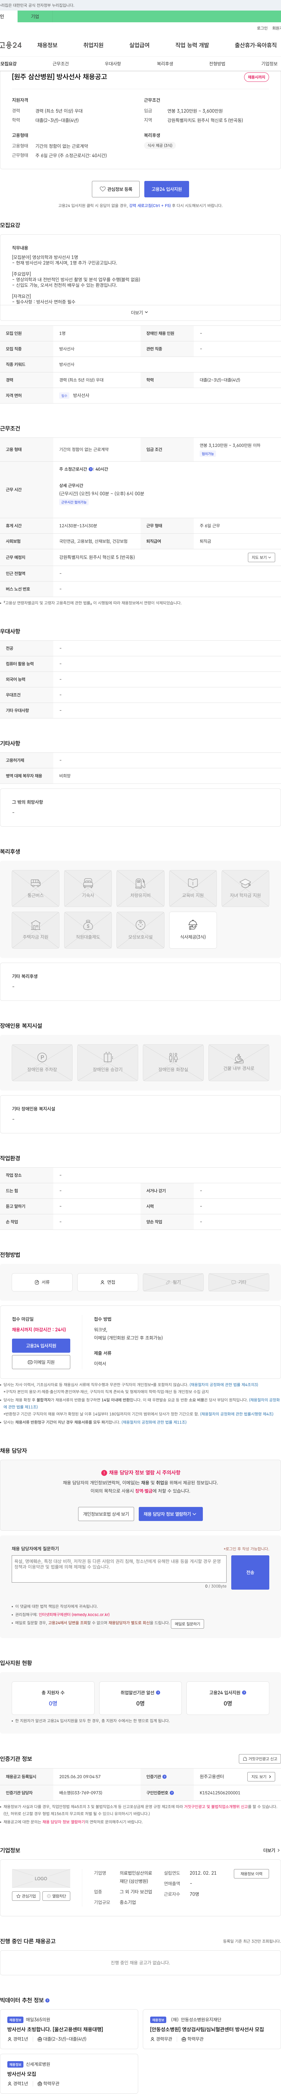Open the 취업지원 menu

93,45
